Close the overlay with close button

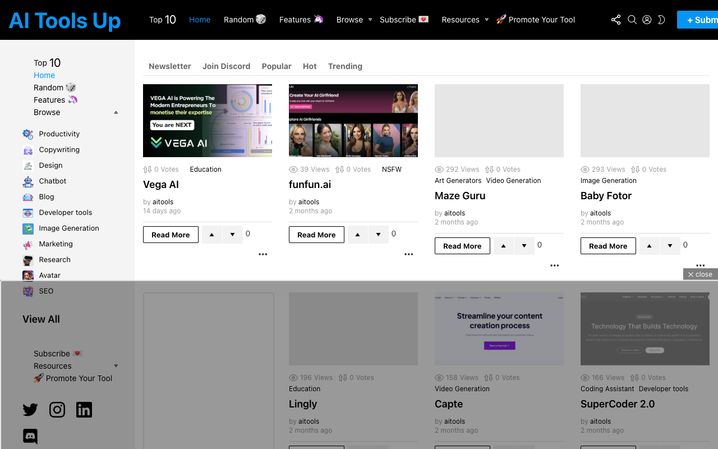coord(701,274)
